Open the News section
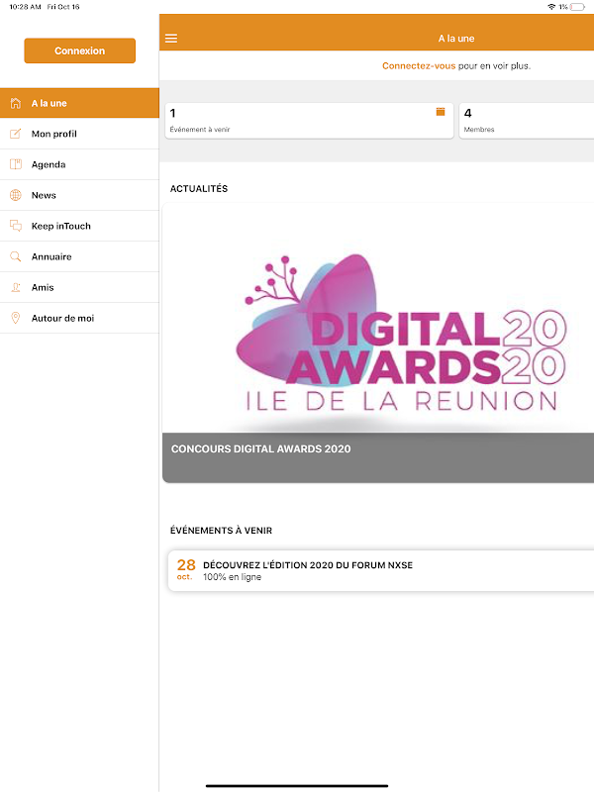This screenshot has height=792, width=594. (80, 195)
